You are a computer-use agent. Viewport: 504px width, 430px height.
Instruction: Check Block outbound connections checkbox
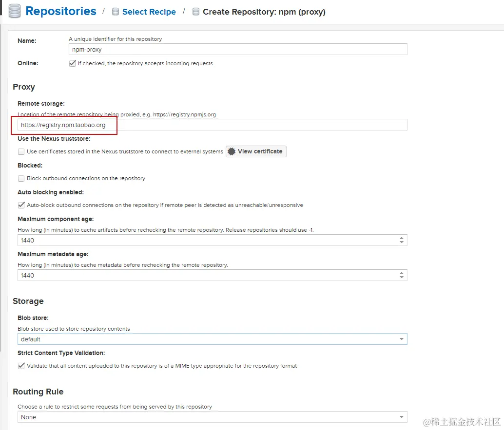21,178
